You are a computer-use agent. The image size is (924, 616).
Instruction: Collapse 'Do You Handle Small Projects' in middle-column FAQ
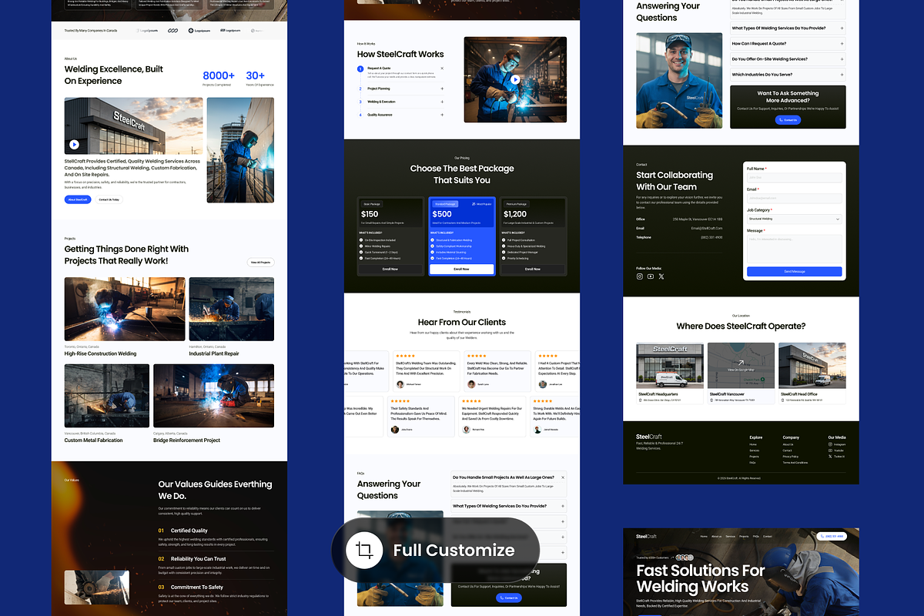[563, 477]
